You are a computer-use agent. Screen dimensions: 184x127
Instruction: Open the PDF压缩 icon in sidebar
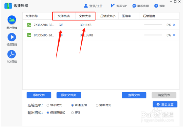[11, 54]
